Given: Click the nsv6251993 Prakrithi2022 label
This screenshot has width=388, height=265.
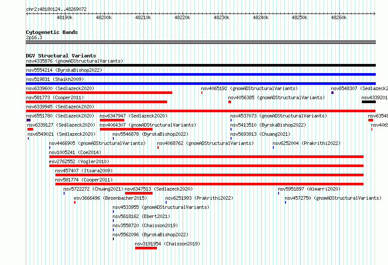Looking at the screenshot, I should click(x=199, y=198).
